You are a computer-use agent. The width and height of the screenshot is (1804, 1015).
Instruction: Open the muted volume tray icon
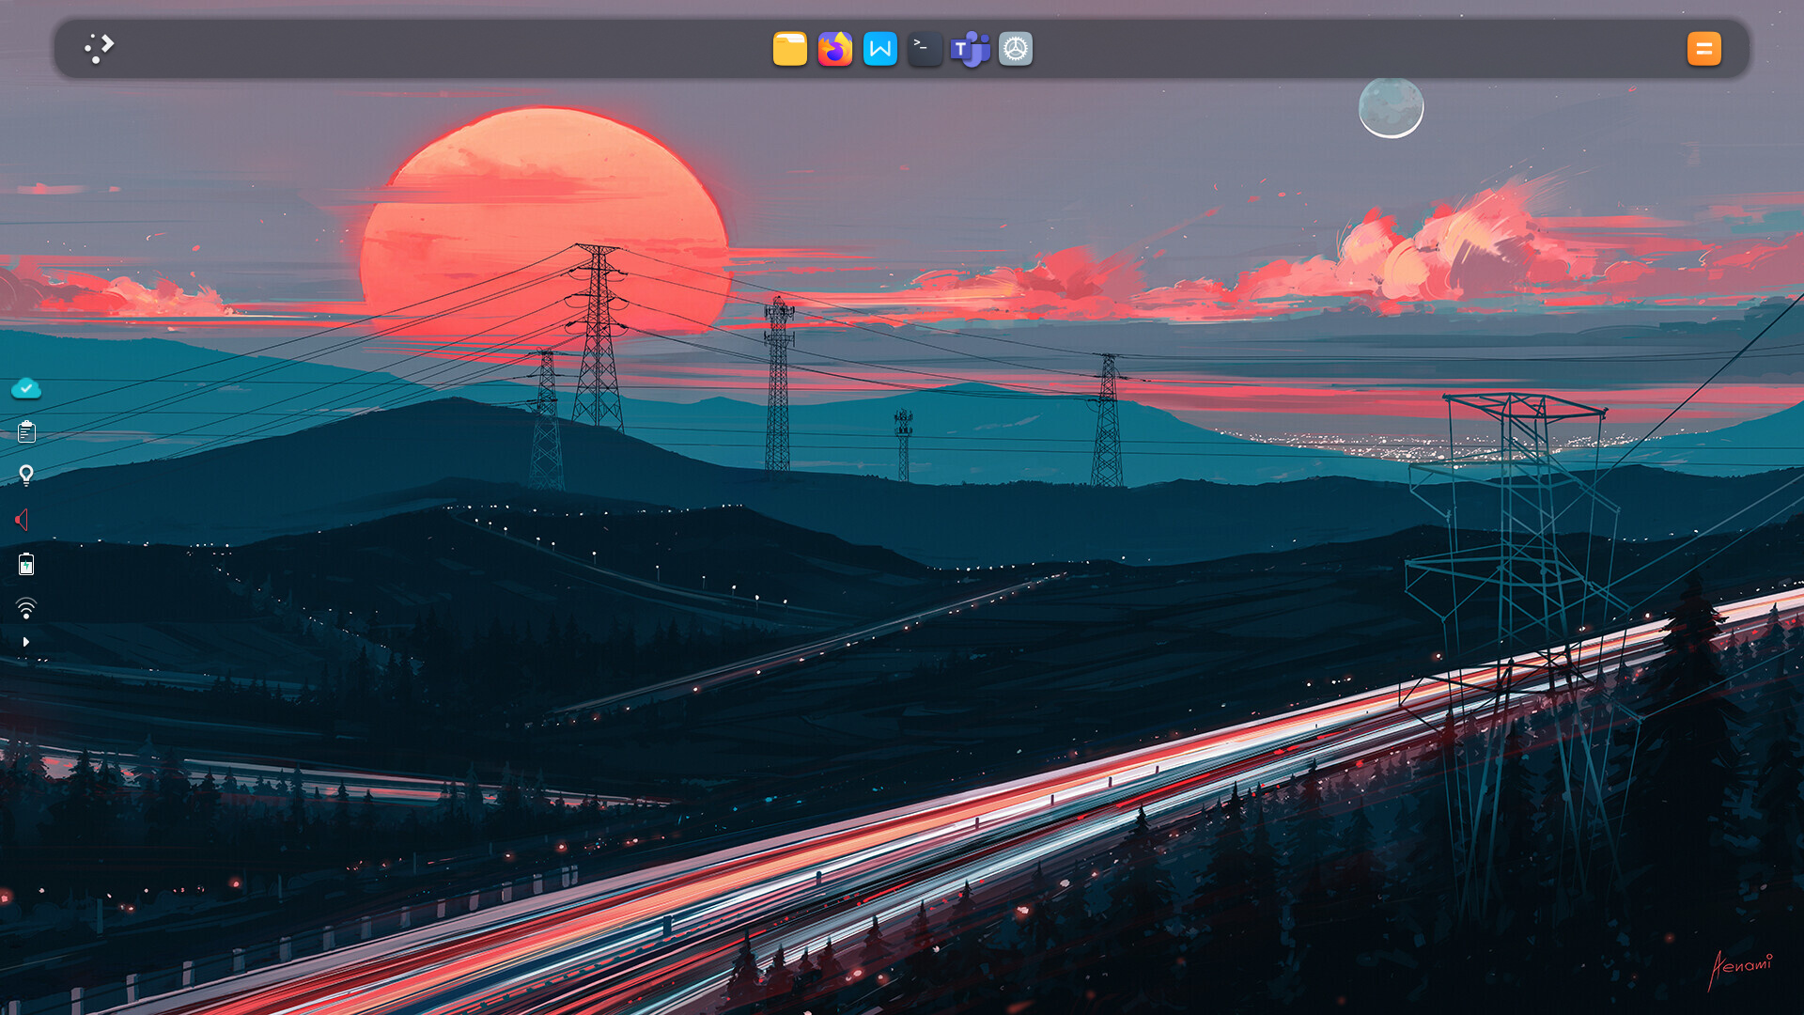(23, 520)
